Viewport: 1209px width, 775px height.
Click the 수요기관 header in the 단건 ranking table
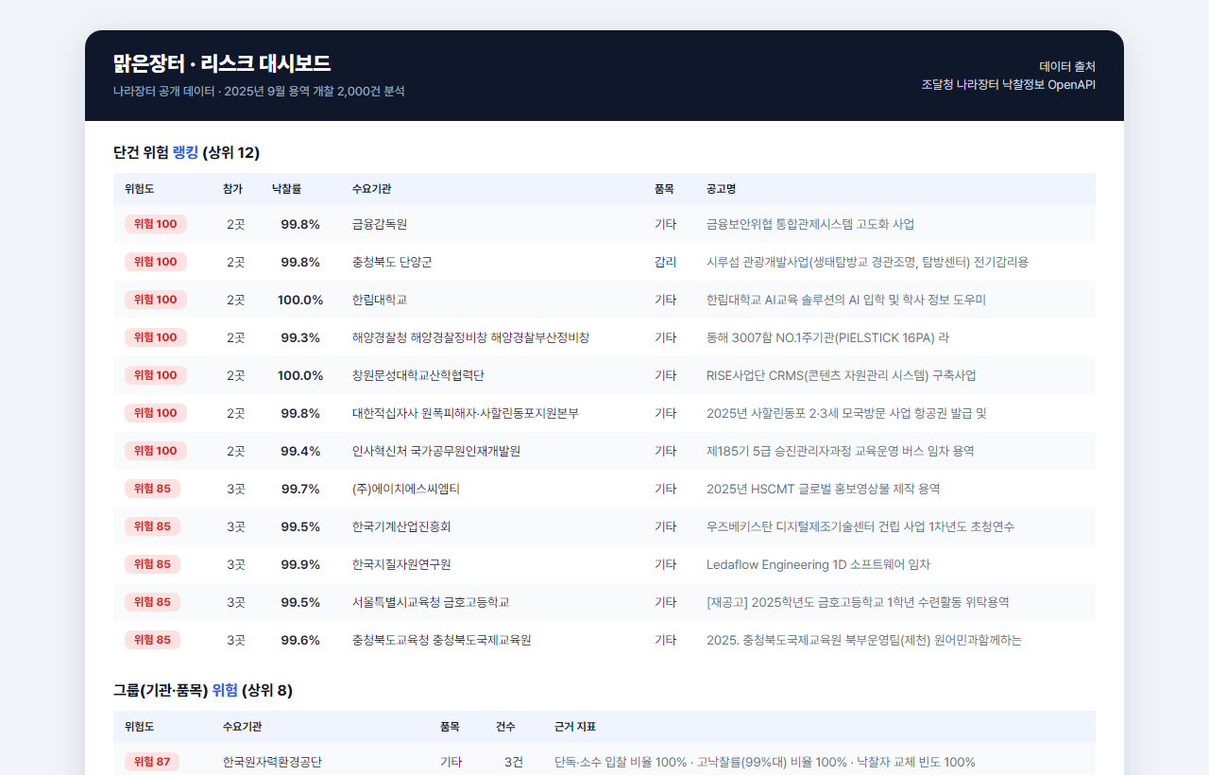coord(371,189)
